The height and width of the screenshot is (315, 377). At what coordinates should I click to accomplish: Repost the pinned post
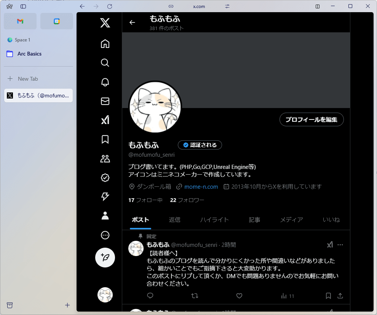click(x=195, y=296)
